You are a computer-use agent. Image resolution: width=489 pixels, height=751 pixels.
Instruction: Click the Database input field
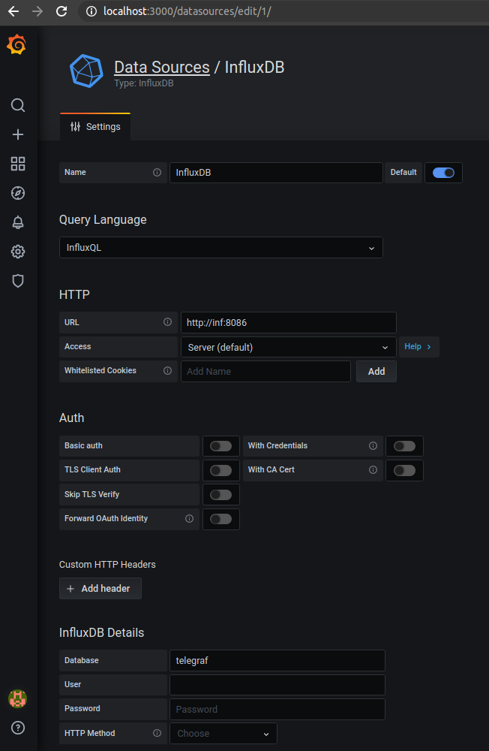point(277,660)
